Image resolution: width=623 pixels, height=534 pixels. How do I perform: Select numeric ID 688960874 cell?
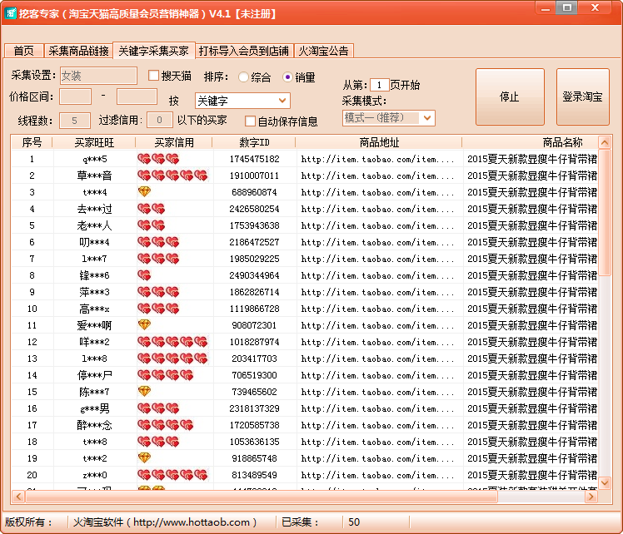coord(254,192)
